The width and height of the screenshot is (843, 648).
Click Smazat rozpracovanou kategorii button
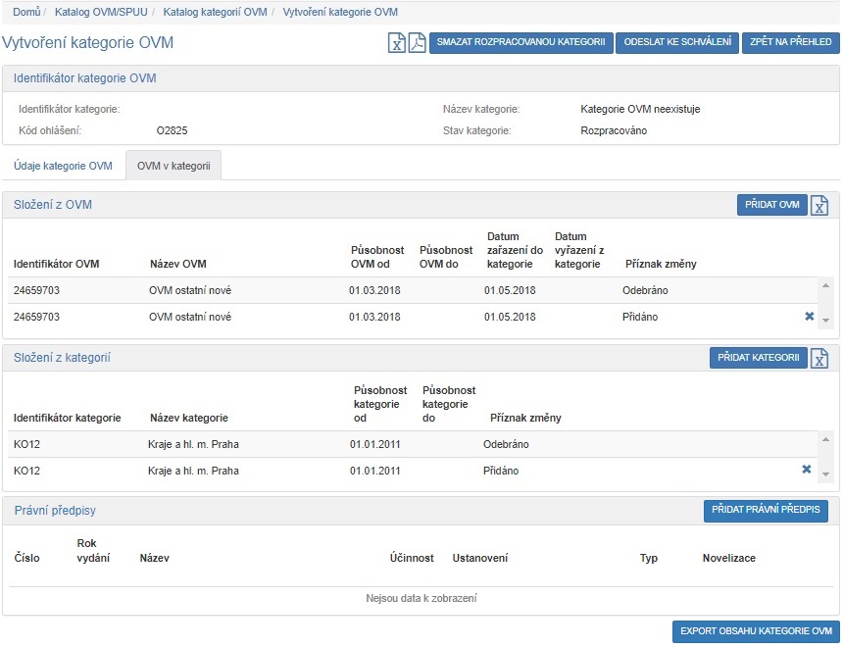click(x=521, y=43)
